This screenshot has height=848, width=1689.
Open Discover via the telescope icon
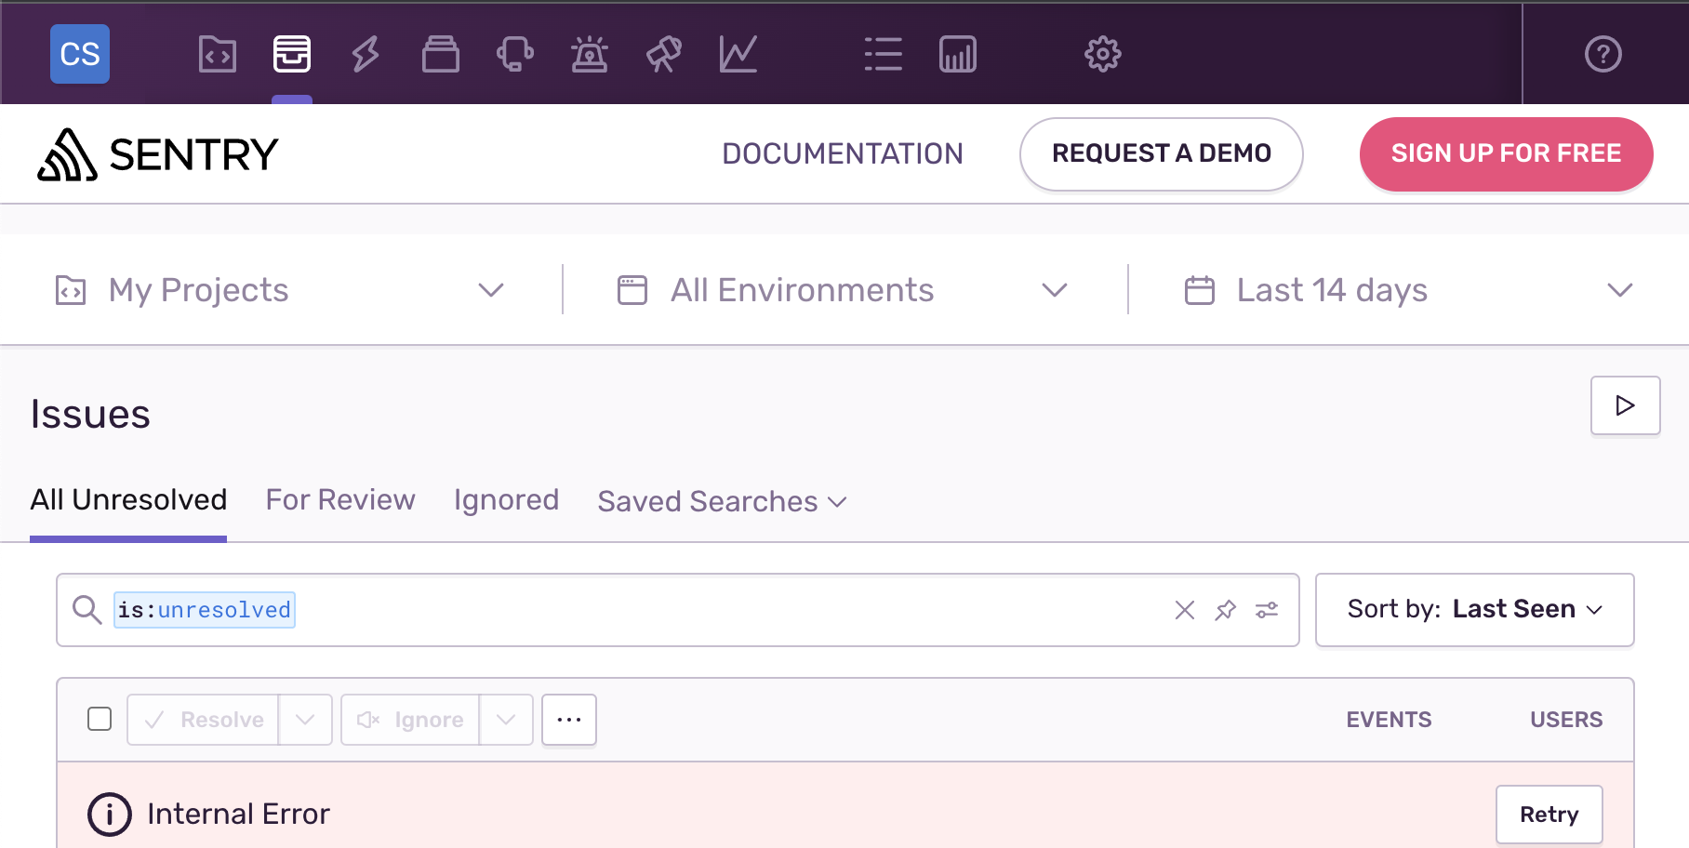(664, 54)
